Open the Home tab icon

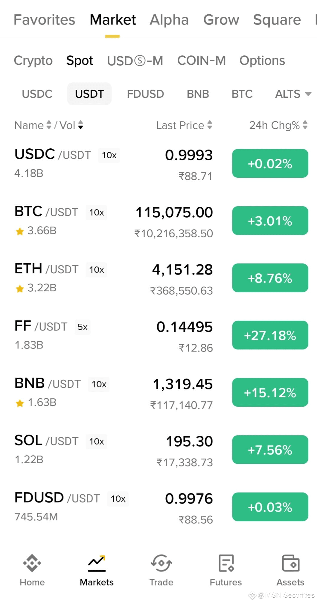(32, 563)
